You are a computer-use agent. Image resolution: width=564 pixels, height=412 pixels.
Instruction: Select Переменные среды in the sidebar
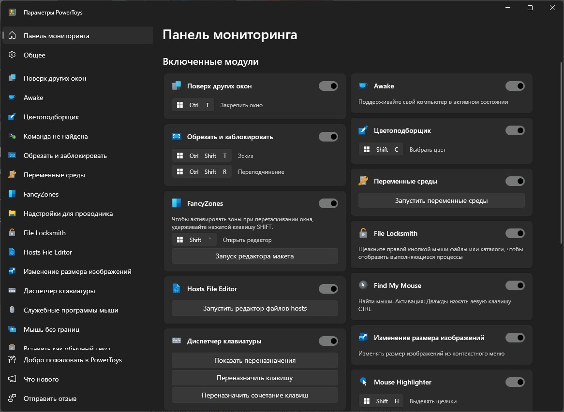tap(55, 174)
